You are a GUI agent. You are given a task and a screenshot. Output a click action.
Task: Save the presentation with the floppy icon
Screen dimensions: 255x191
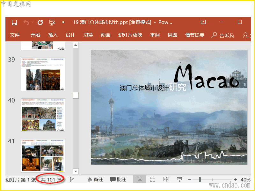tap(14, 23)
